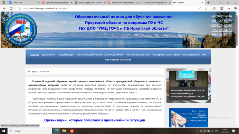Switch to second Электронный информацио tab
Viewport: 239px width, 134px height.
click(x=155, y=3)
